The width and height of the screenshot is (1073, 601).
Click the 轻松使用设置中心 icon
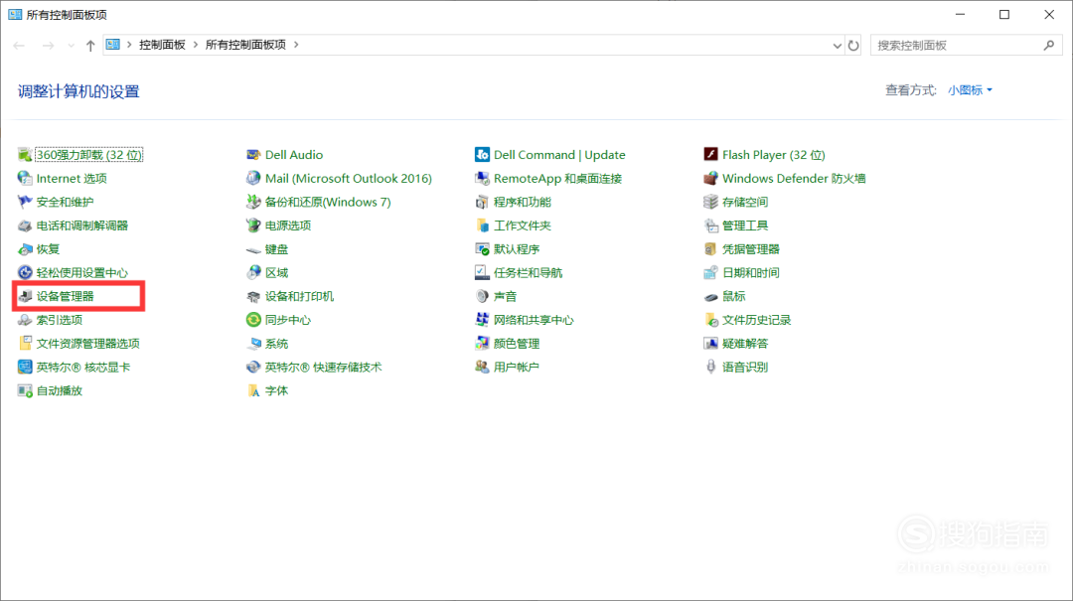[25, 272]
